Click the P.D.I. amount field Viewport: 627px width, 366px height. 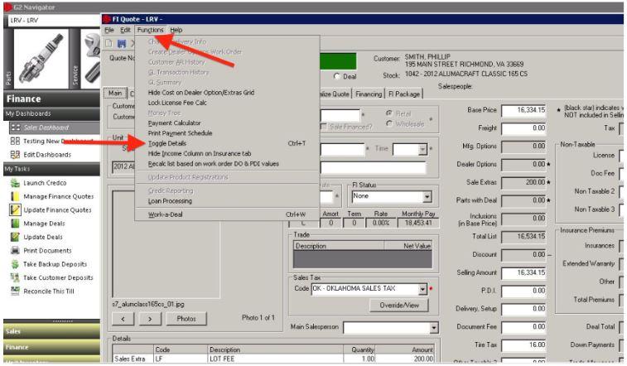tap(523, 291)
